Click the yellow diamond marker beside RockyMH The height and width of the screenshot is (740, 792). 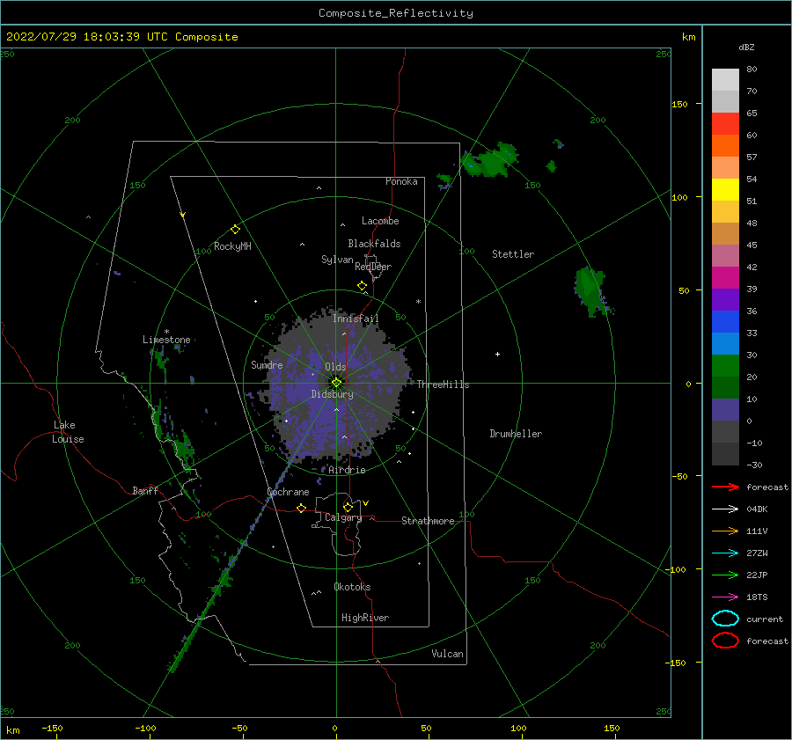[235, 230]
